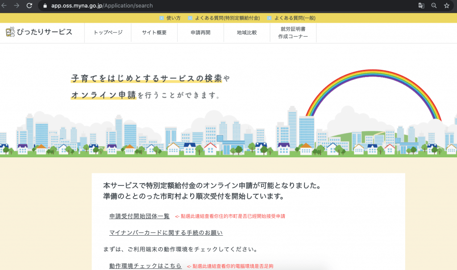View site security via lock icon
This screenshot has height=270, width=457.
45,6
